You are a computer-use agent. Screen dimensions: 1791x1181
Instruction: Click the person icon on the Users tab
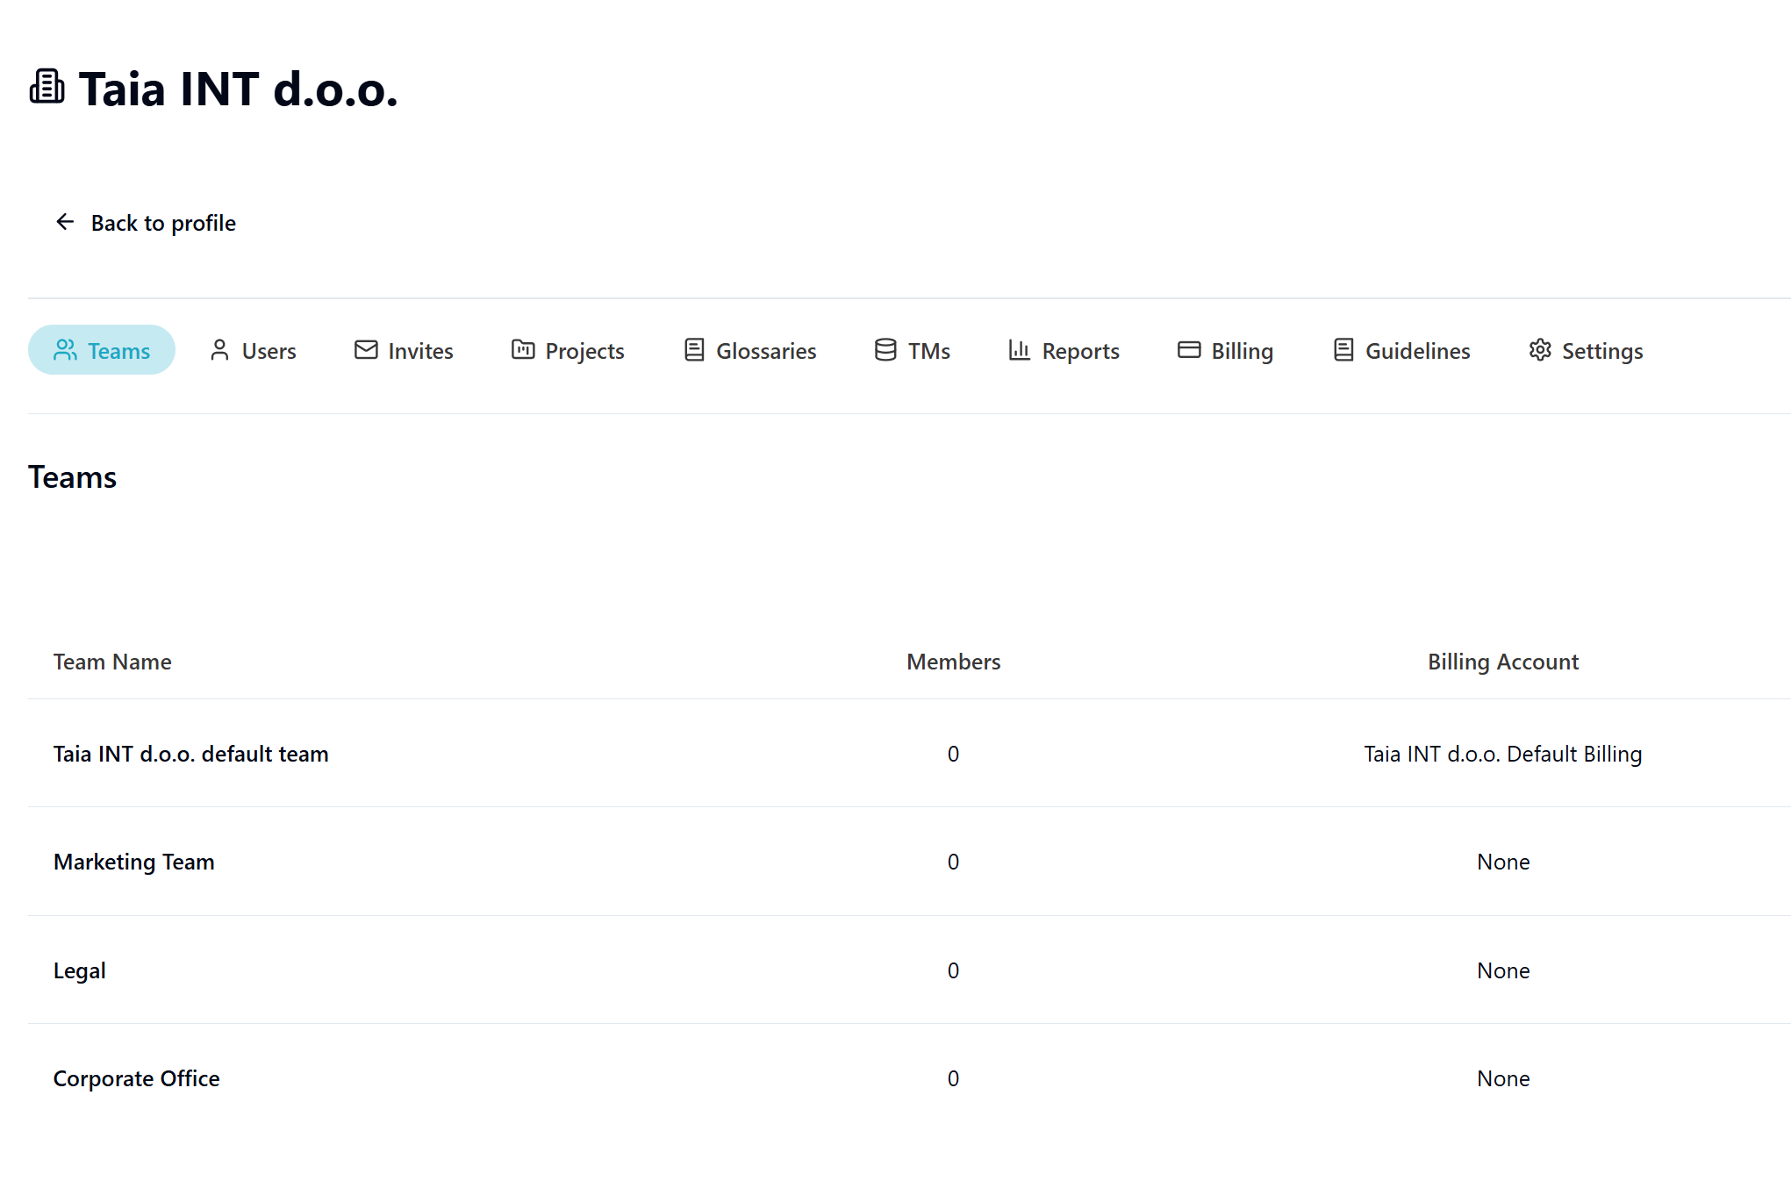[x=219, y=350]
